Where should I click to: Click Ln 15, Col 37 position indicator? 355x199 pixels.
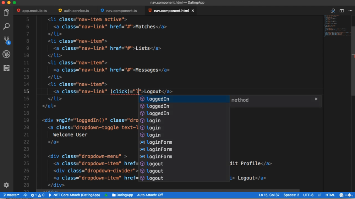269,195
